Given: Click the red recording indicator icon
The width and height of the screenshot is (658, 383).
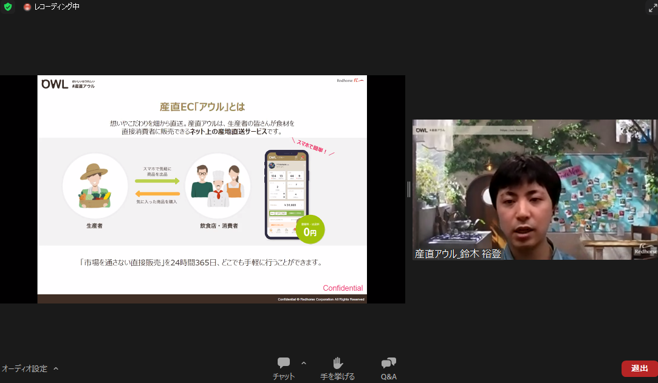Looking at the screenshot, I should click(x=27, y=7).
